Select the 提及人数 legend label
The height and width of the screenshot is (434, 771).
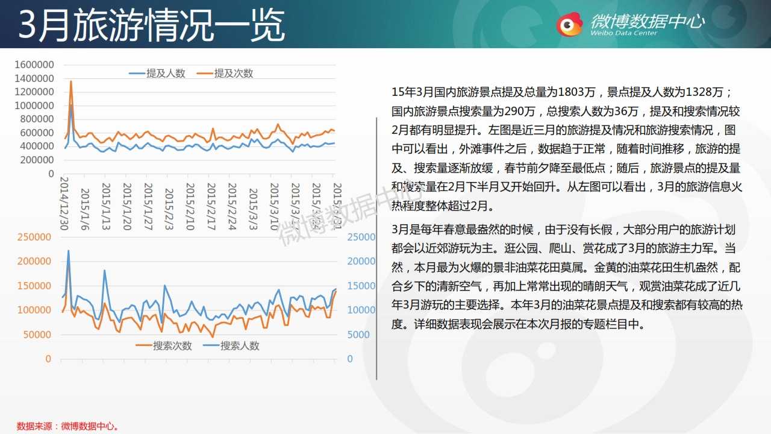166,74
